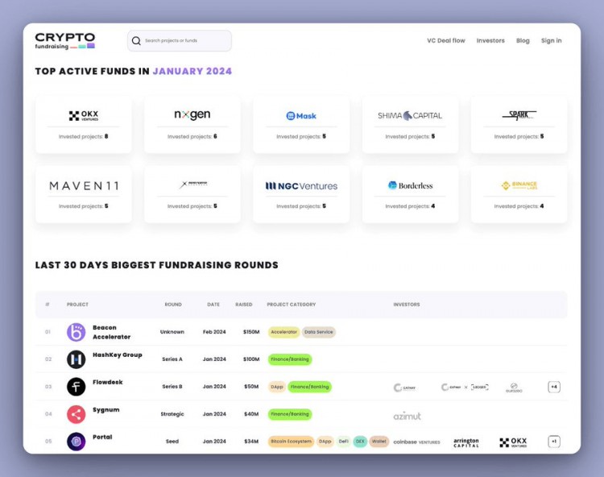The width and height of the screenshot is (604, 477).
Task: Click the Bitcoin Ecosystem category tag
Action: 291,442
